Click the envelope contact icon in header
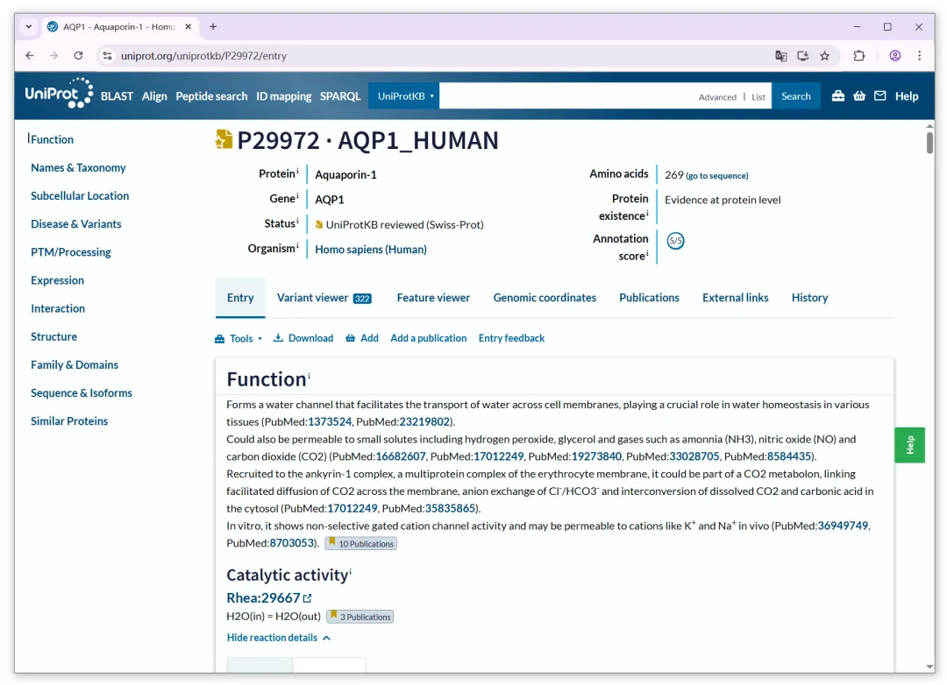This screenshot has height=685, width=947. click(x=880, y=96)
